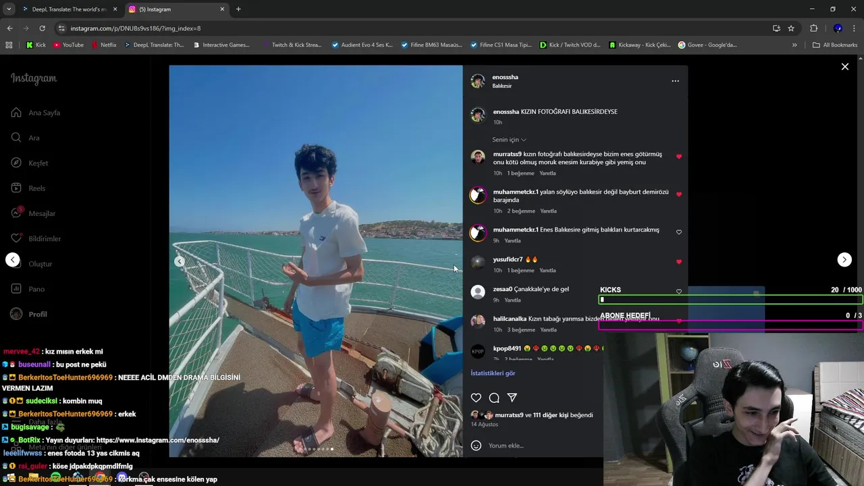Like yusufidcr7's fire emoji comment
The width and height of the screenshot is (864, 486).
(679, 262)
